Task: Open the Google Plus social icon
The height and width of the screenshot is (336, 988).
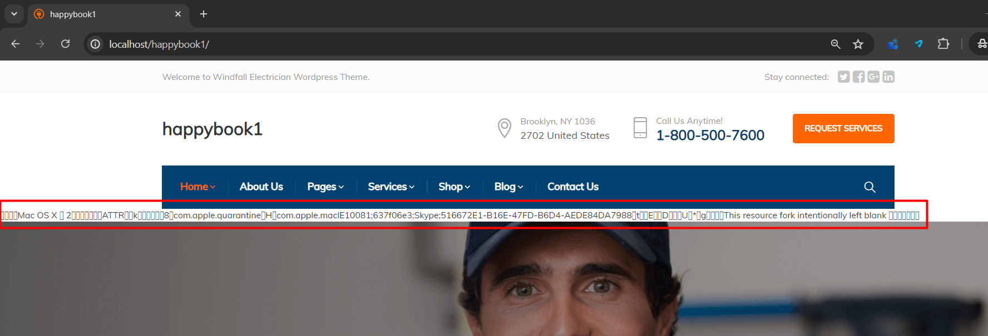Action: point(873,77)
